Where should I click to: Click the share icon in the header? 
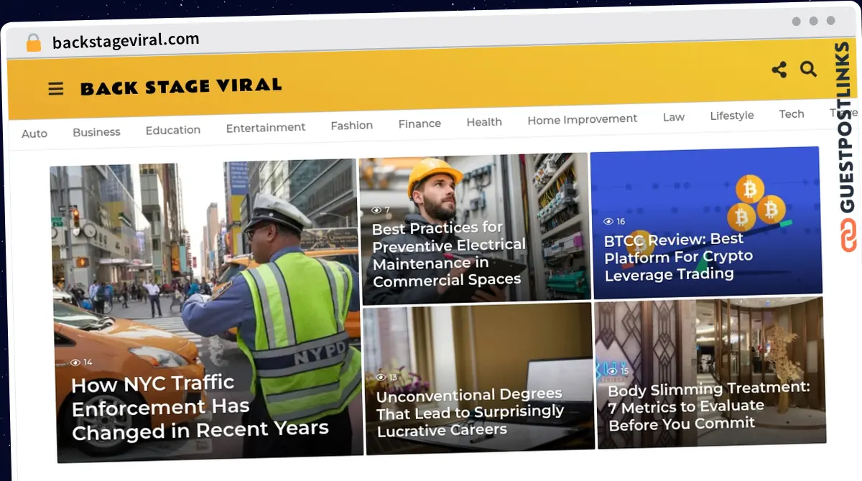pyautogui.click(x=779, y=70)
